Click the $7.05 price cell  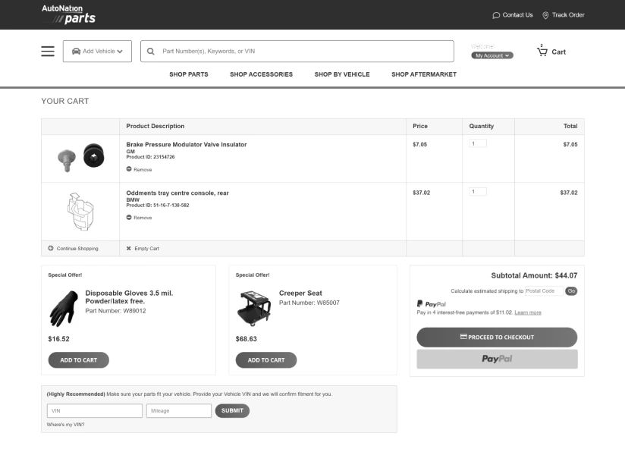pyautogui.click(x=419, y=144)
